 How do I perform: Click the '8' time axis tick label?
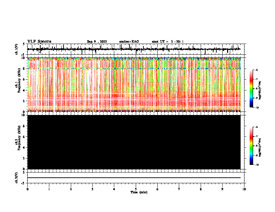coord(201,189)
